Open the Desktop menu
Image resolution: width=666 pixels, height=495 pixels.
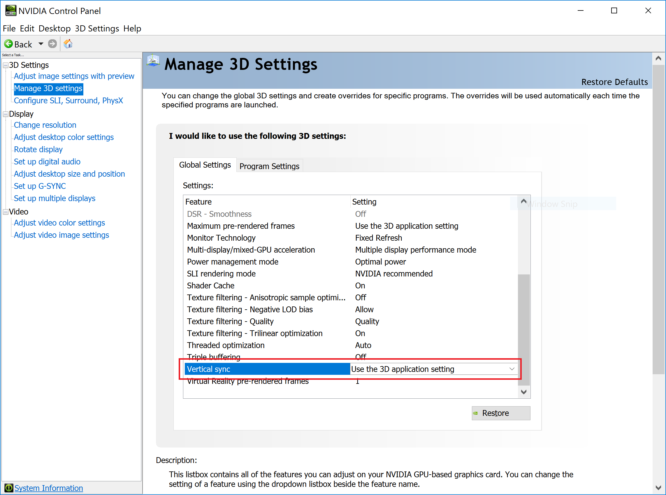55,29
